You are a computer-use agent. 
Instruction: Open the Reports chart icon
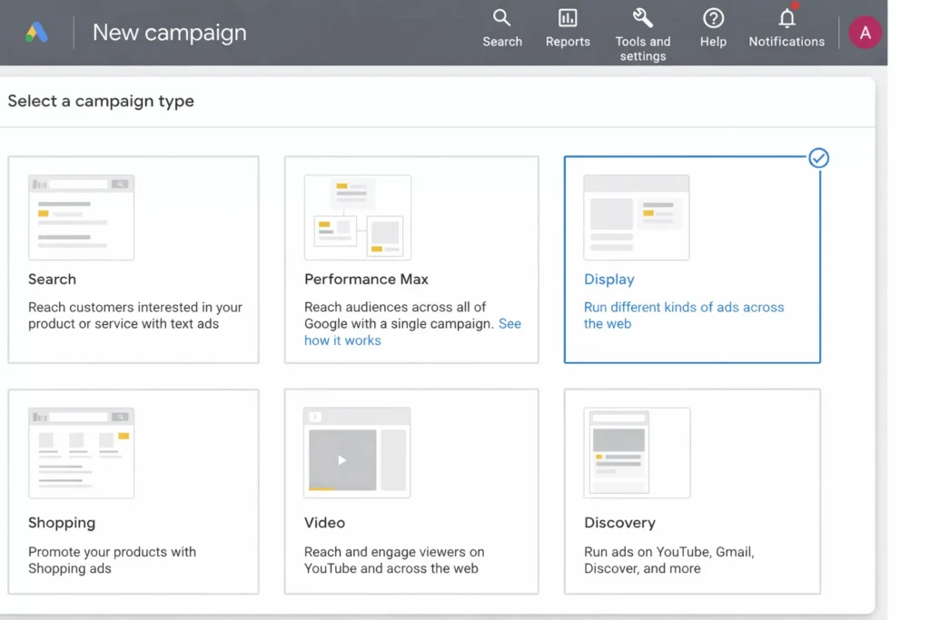[x=568, y=18]
